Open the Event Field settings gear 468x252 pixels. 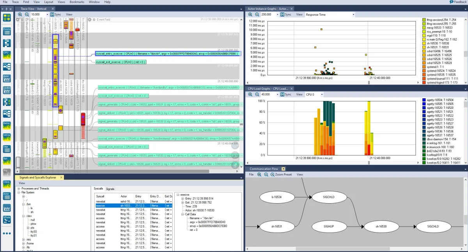(x=89, y=20)
